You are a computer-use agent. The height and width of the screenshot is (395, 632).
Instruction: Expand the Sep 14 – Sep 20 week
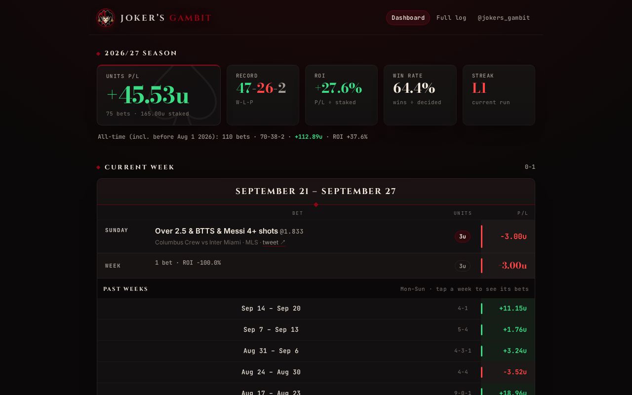pyautogui.click(x=316, y=309)
